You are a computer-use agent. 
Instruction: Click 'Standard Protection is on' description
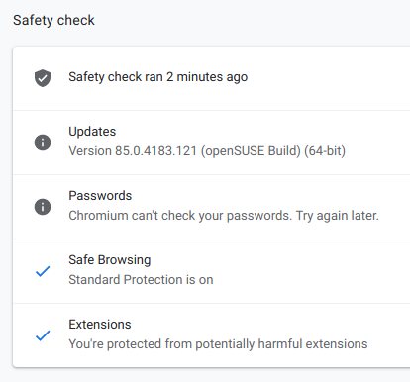point(141,280)
